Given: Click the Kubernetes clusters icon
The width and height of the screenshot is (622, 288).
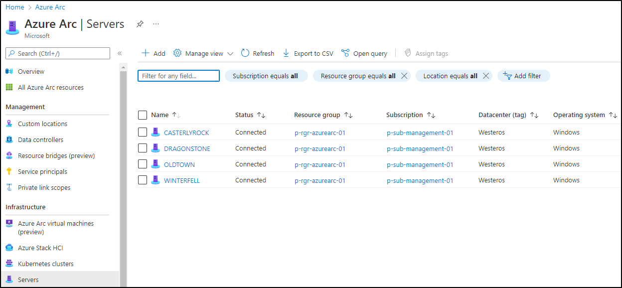Looking at the screenshot, I should coord(9,264).
